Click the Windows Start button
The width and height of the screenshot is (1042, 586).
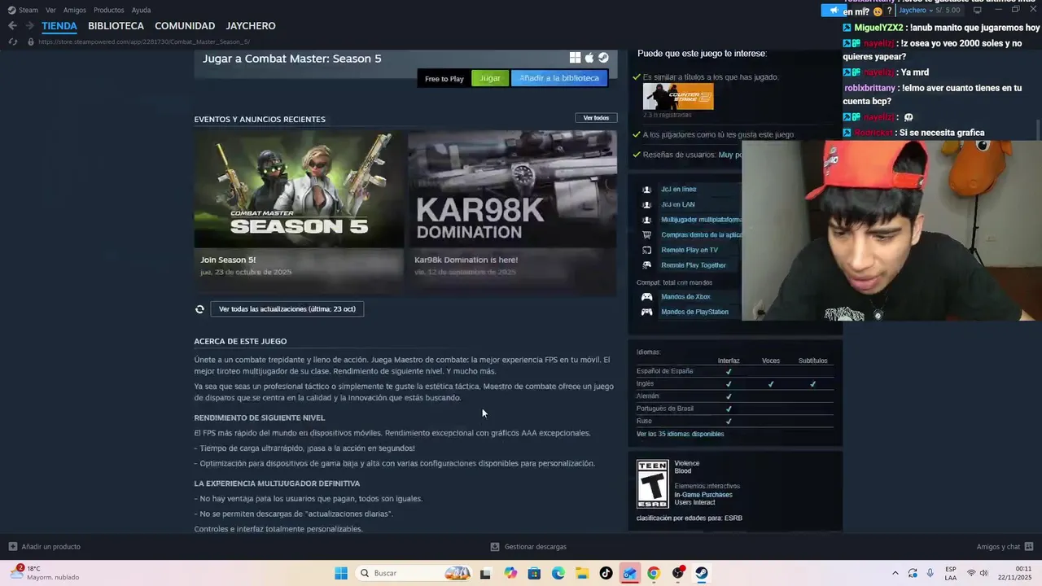[341, 573]
